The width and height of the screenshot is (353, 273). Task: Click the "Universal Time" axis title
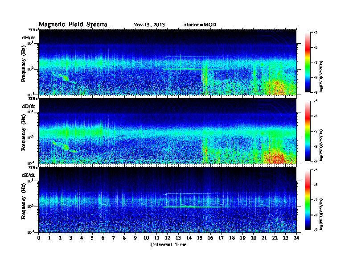168,244
